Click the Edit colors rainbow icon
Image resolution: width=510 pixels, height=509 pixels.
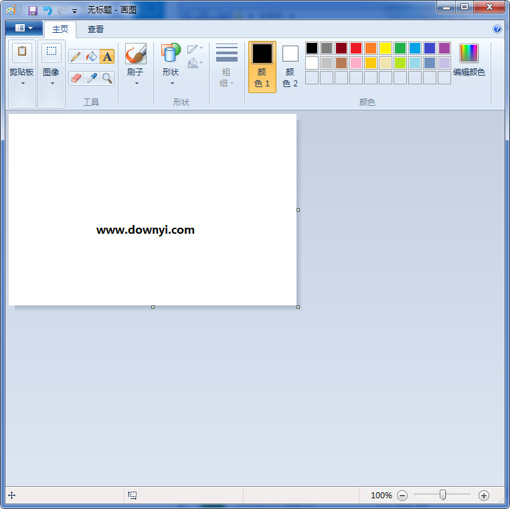pos(469,53)
